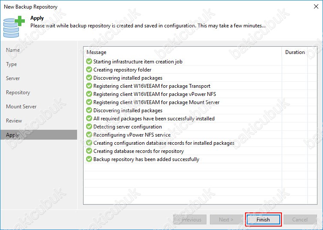The width and height of the screenshot is (323, 230).
Task: Click the Previous button
Action: [190, 219]
